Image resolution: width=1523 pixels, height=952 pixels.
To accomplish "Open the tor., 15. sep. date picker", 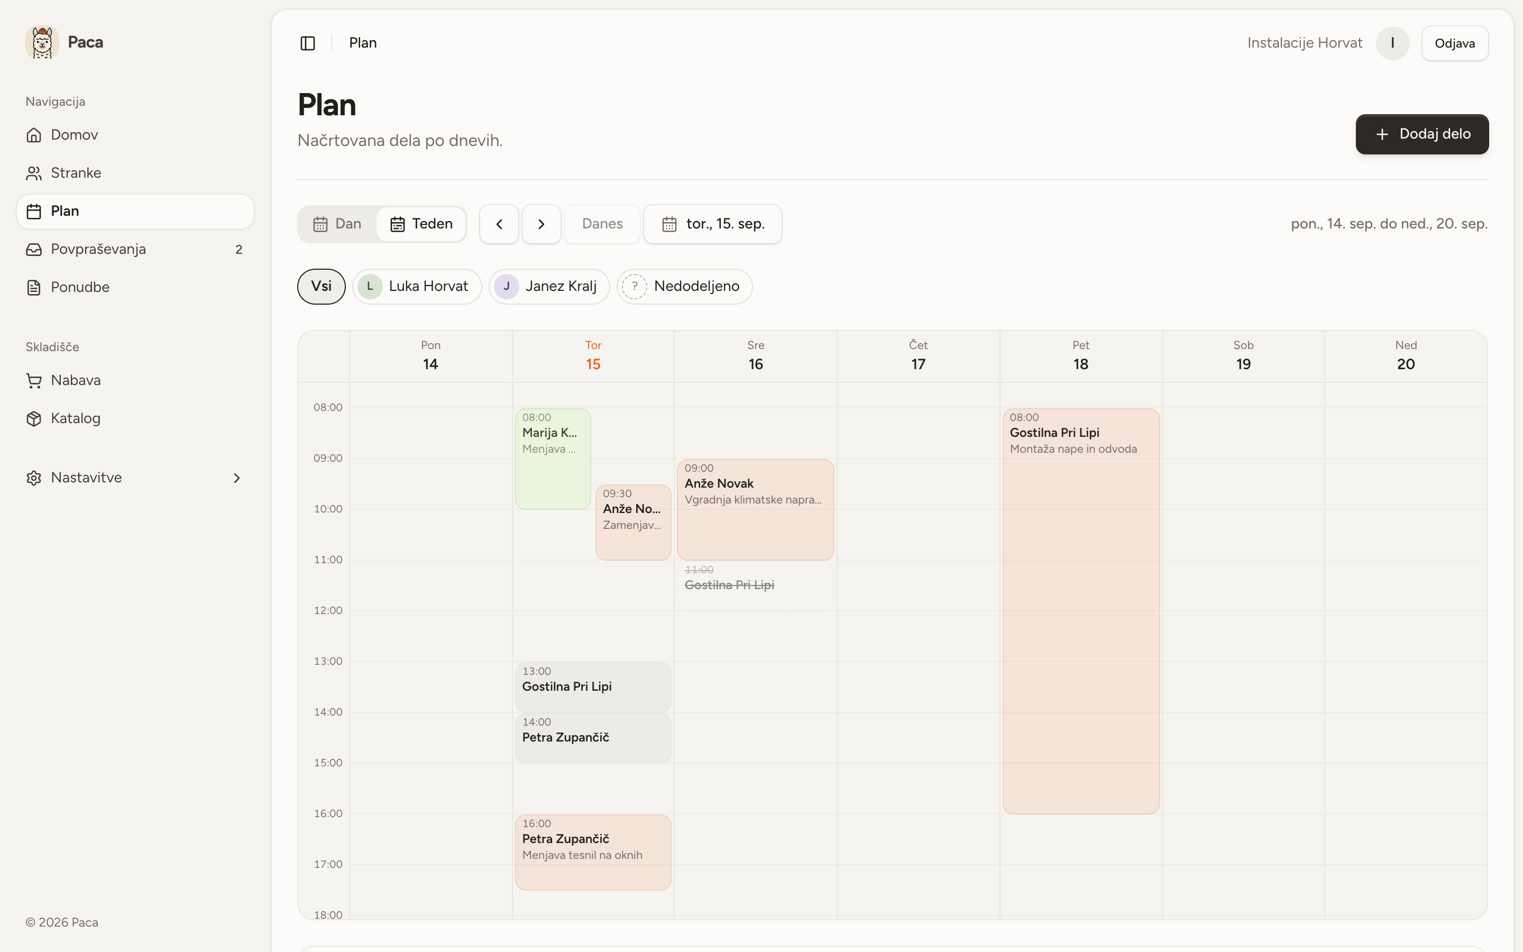I will pos(712,224).
